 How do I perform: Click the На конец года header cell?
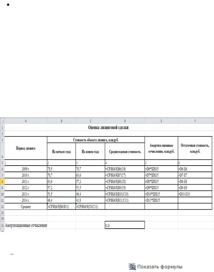tap(90, 151)
